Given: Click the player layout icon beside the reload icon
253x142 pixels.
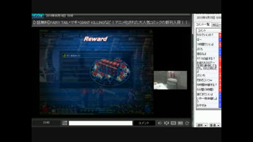Looking at the screenshot, I should tap(180, 123).
